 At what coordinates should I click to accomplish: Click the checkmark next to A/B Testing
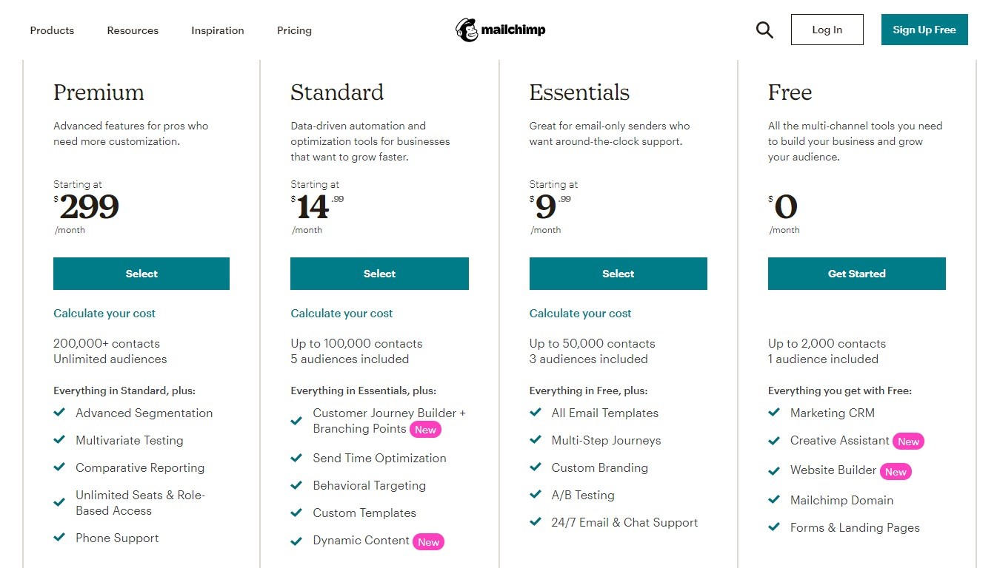(536, 495)
